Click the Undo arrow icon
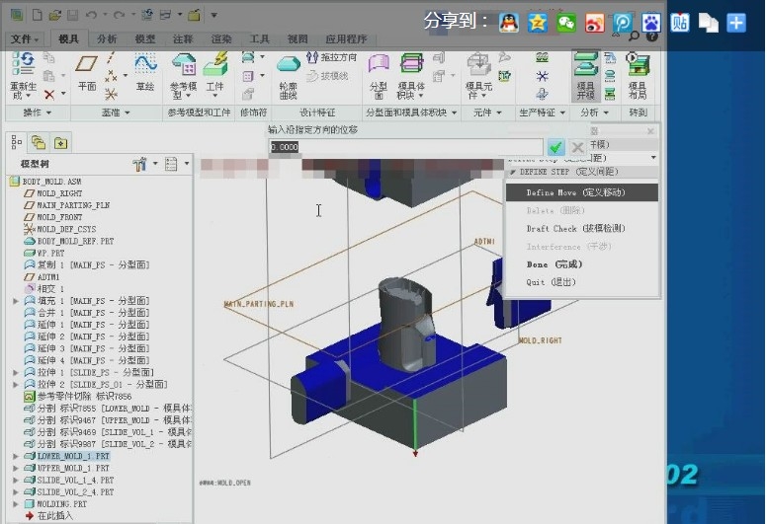Screen dimensions: 767x524 point(91,15)
